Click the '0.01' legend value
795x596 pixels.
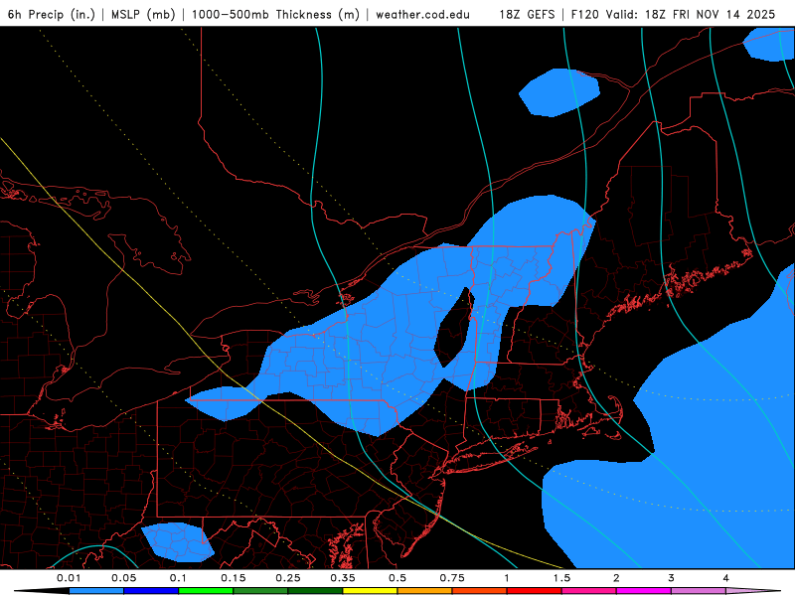point(69,578)
